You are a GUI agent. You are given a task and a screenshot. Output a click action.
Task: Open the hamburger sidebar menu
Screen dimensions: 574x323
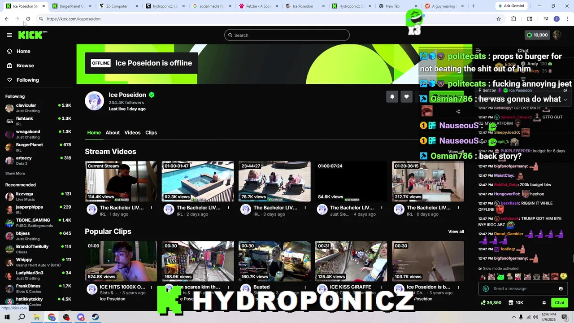click(x=9, y=35)
